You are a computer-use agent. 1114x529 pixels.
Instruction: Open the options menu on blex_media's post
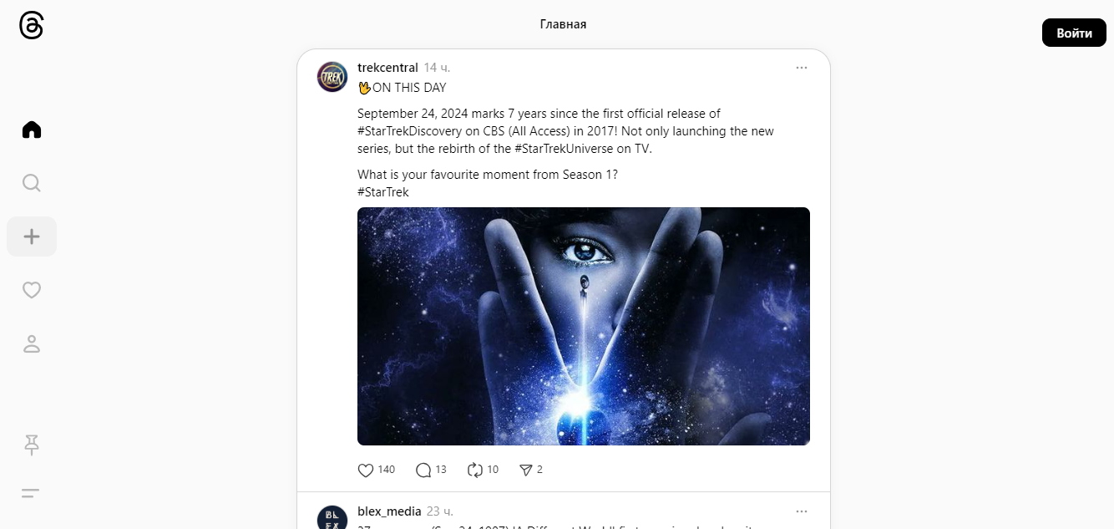click(x=802, y=511)
